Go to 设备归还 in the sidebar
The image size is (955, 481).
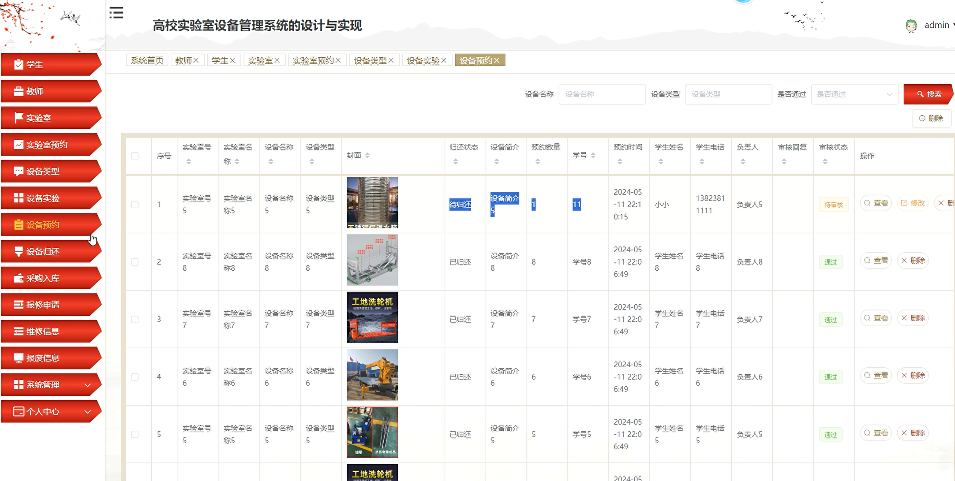(51, 251)
